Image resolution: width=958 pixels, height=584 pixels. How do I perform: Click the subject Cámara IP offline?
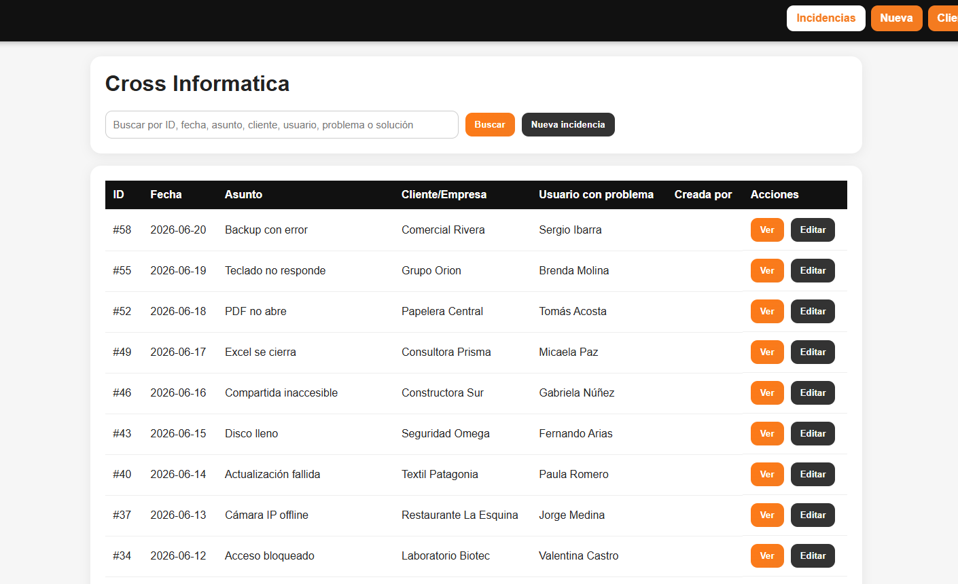(266, 515)
